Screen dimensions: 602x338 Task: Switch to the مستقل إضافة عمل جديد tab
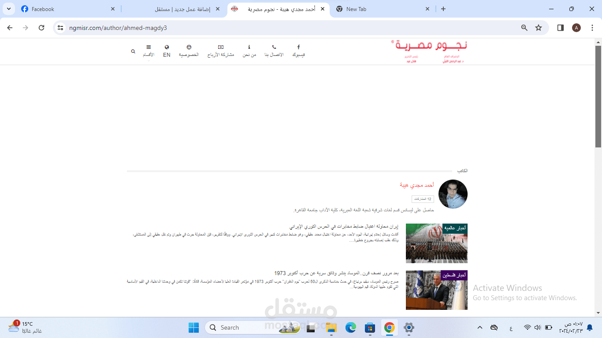tap(173, 9)
